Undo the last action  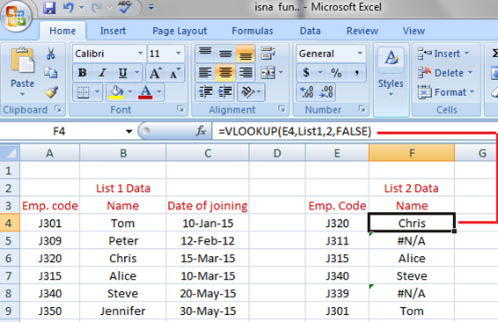click(x=69, y=8)
